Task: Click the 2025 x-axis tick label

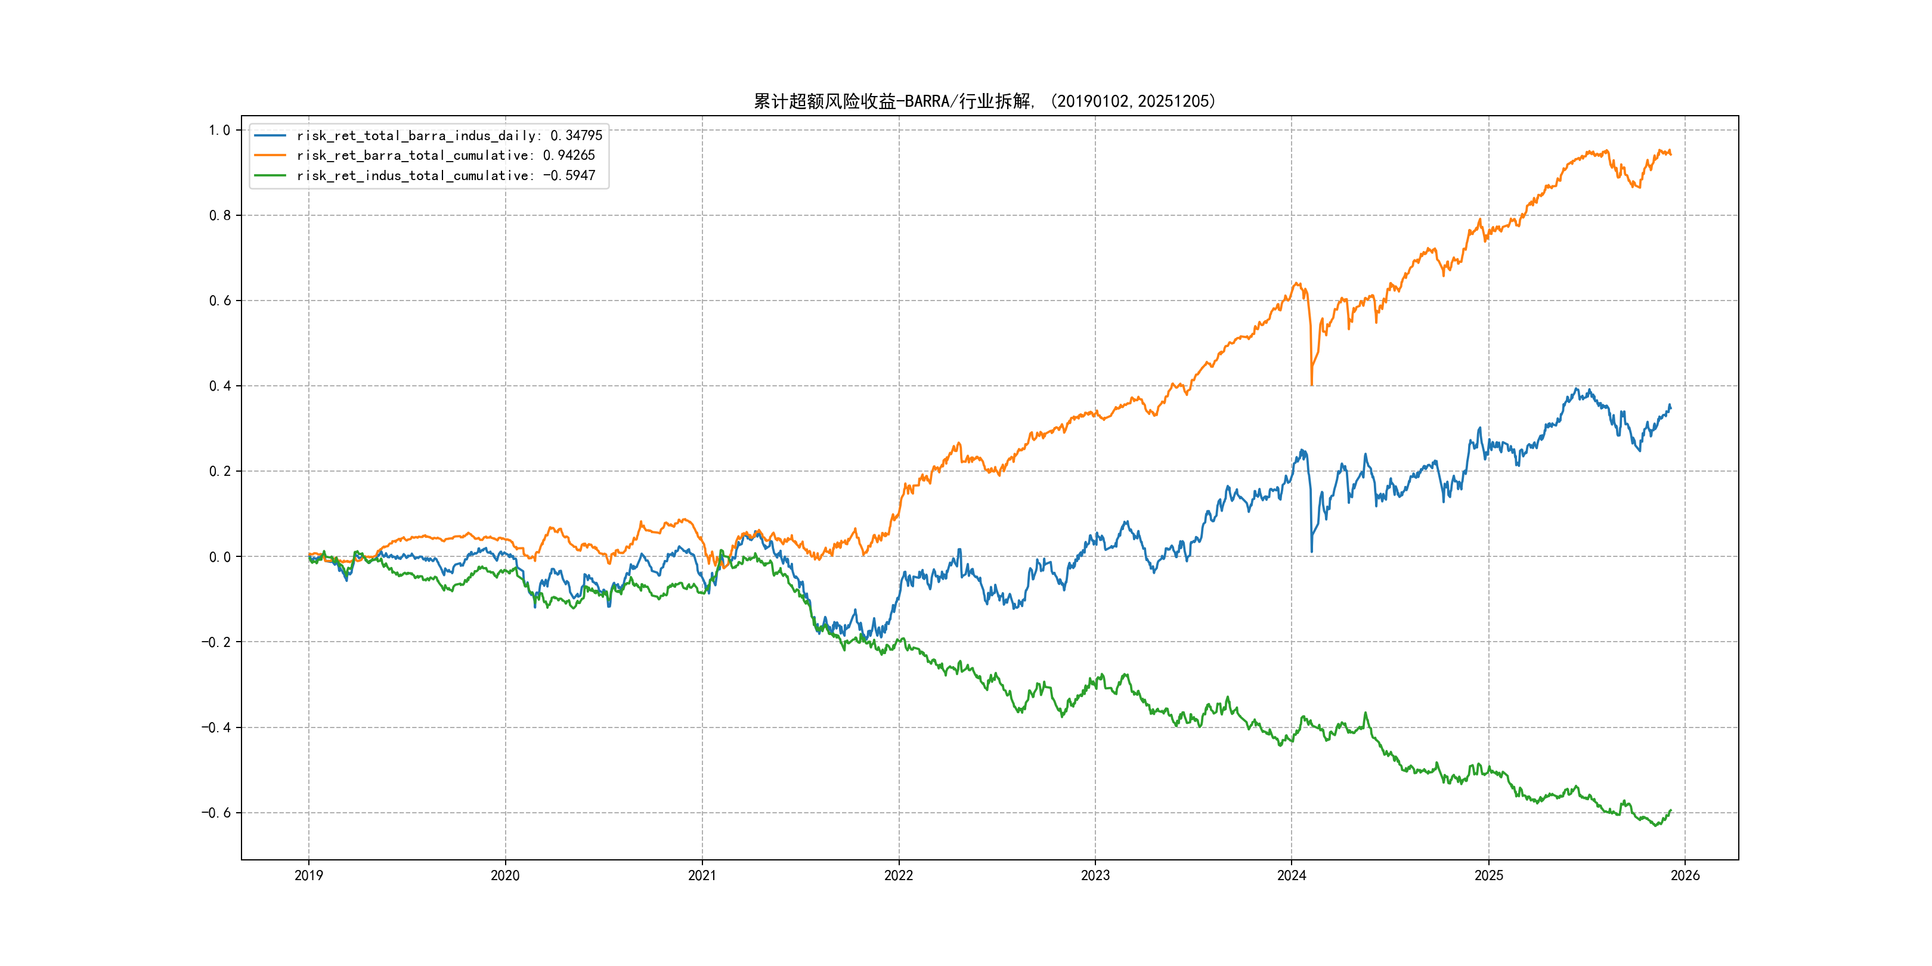Action: tap(1489, 875)
